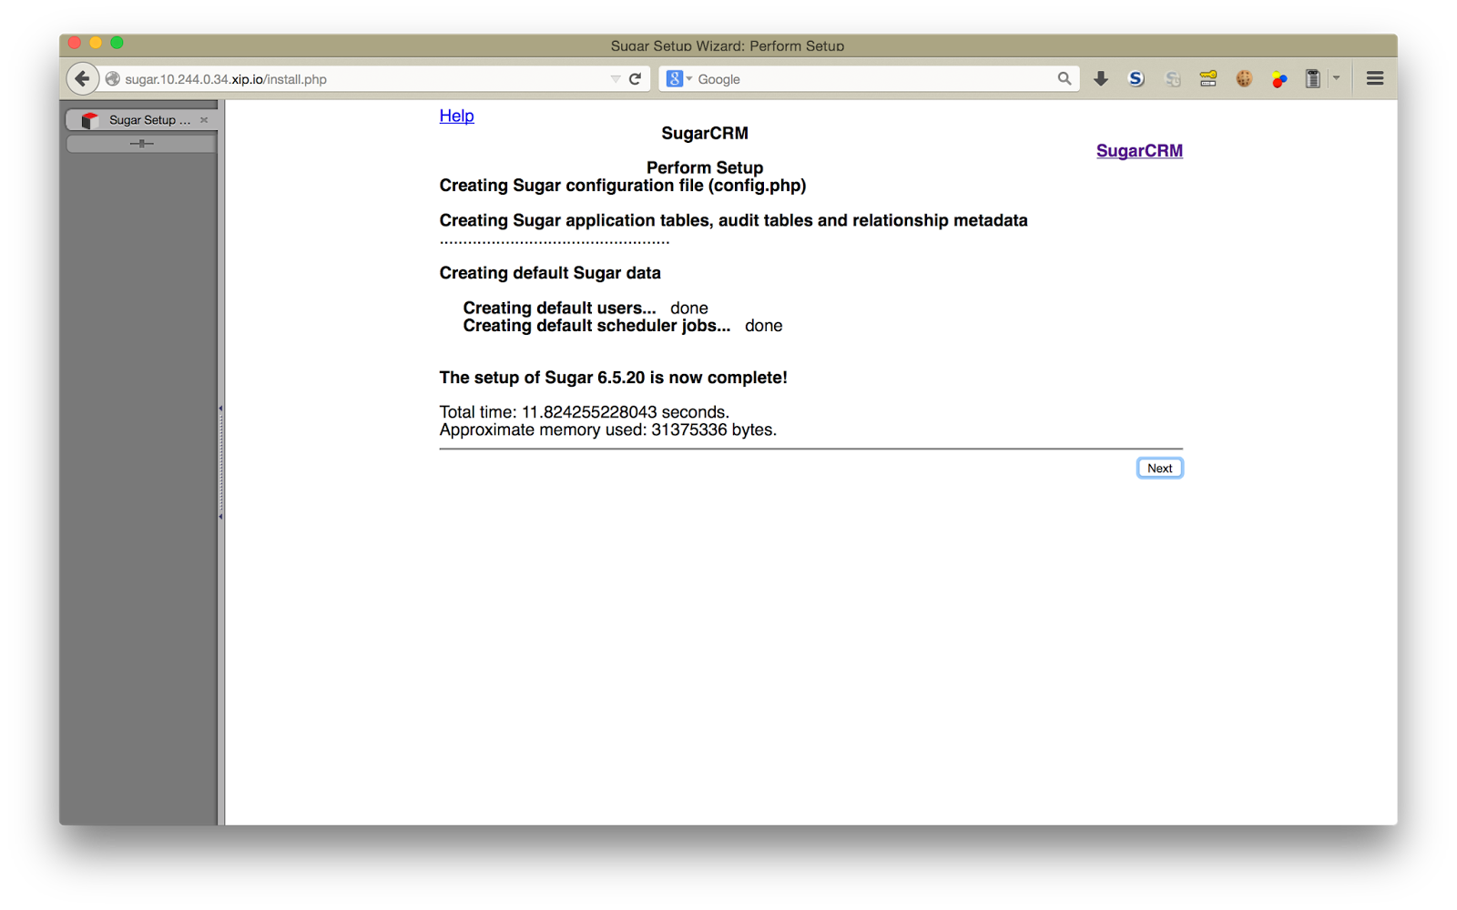Click the setup complete message text
Screen dimensions: 1457x910
(614, 378)
